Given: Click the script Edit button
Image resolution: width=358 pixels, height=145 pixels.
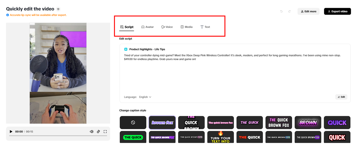Looking at the screenshot, I should (x=341, y=97).
